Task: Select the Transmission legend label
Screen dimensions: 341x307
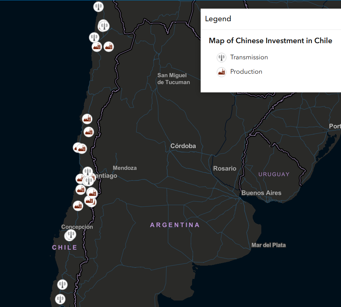Action: (x=249, y=57)
